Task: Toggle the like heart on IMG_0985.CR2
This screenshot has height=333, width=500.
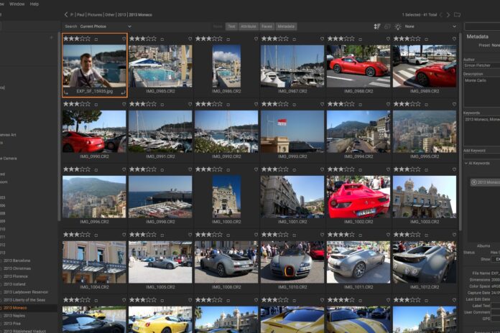Action: [x=190, y=39]
